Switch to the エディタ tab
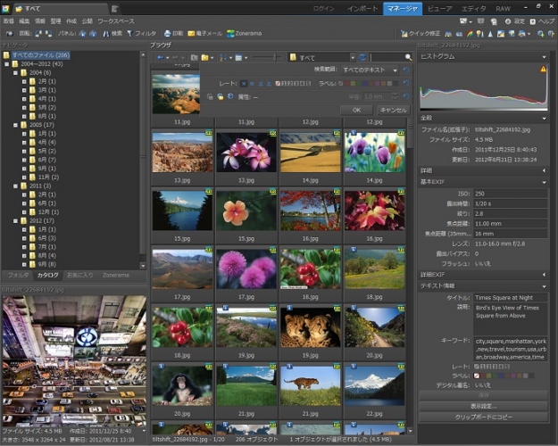Viewport: 558px width, 446px height. (x=474, y=9)
